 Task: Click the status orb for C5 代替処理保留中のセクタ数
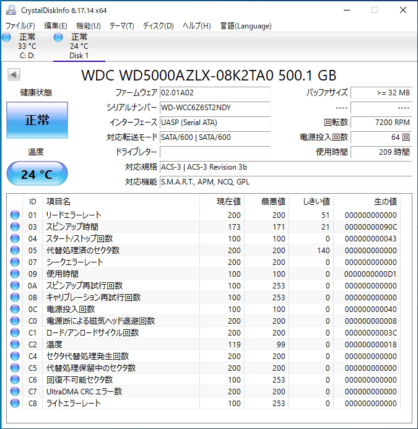coord(15,368)
